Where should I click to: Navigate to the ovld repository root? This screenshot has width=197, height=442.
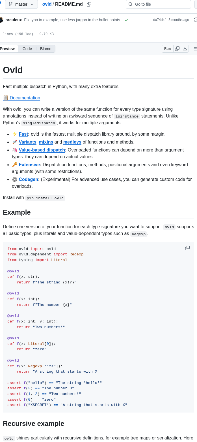point(47,4)
